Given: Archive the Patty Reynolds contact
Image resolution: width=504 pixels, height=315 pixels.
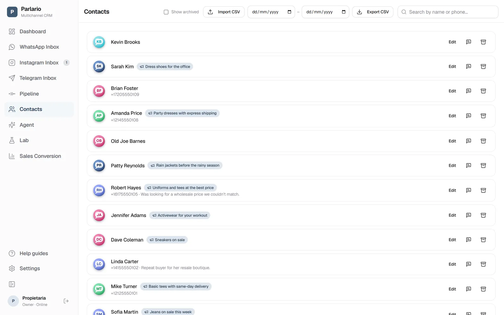Looking at the screenshot, I should click(483, 166).
